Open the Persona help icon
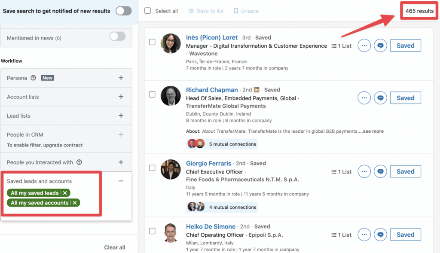The height and width of the screenshot is (253, 440). click(34, 78)
